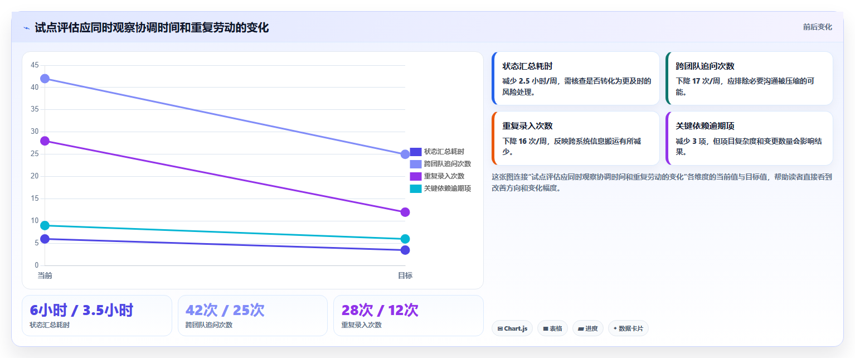The width and height of the screenshot is (855, 358).
Task: Click the 跨团队追问次数 legend label text
Action: tap(448, 164)
